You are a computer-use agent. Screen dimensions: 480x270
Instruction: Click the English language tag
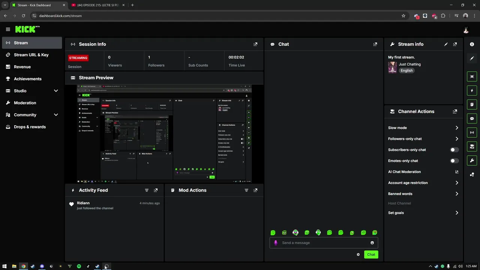(406, 70)
